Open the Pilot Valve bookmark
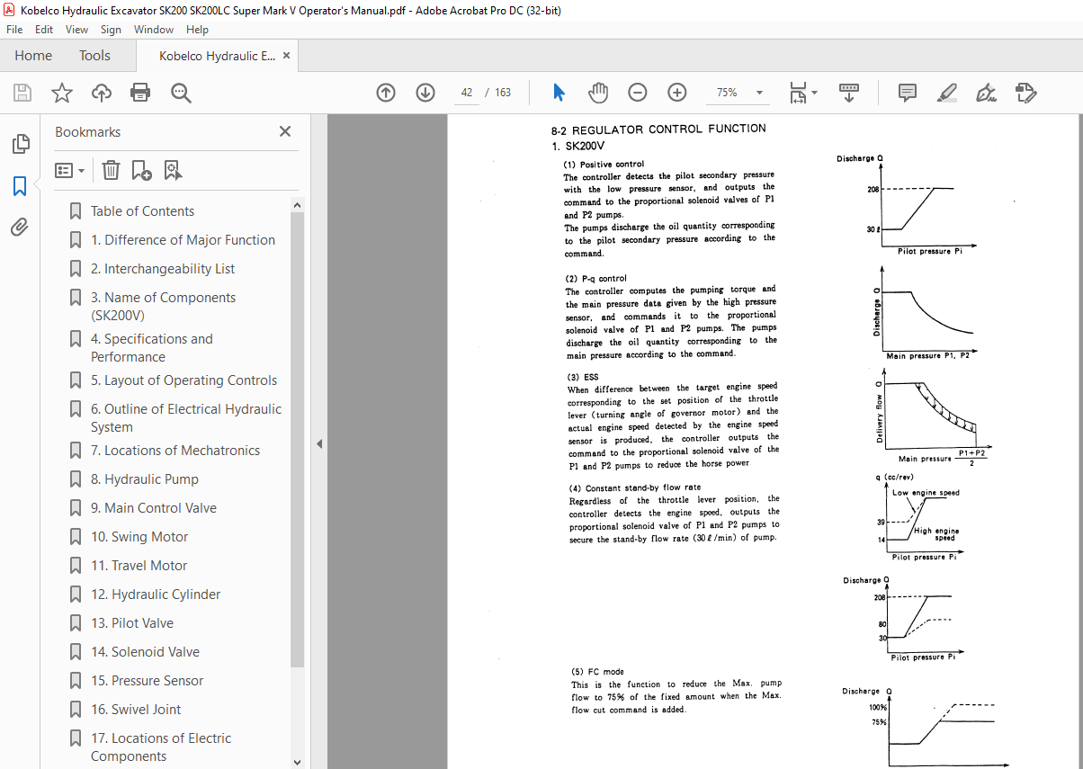Viewport: 1083px width, 769px height. pos(132,623)
